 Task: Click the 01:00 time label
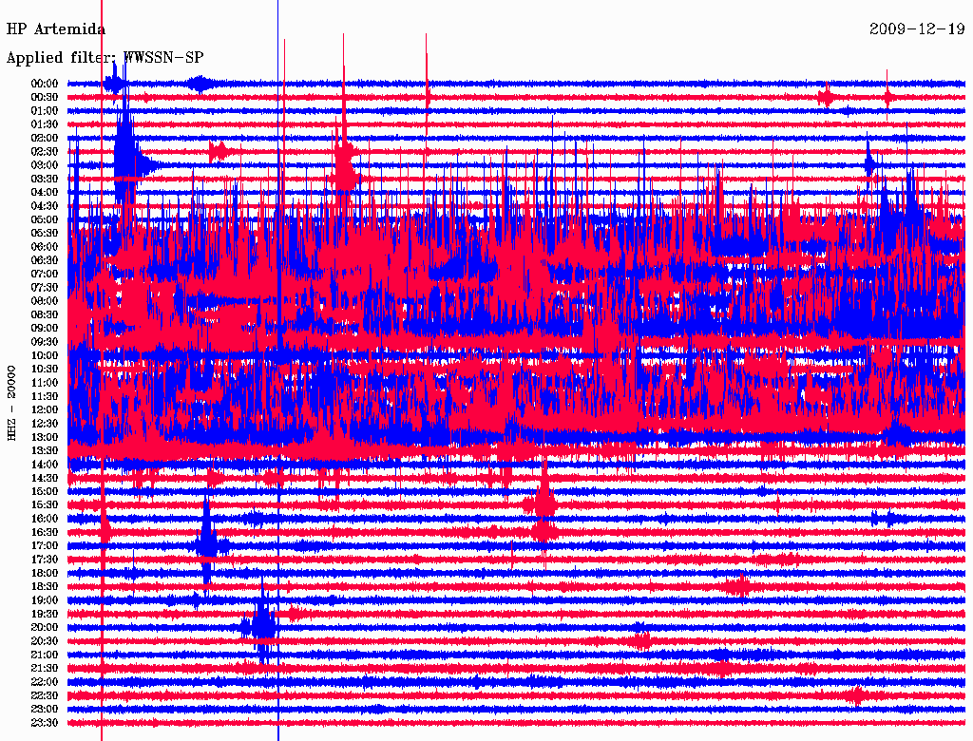[45, 110]
